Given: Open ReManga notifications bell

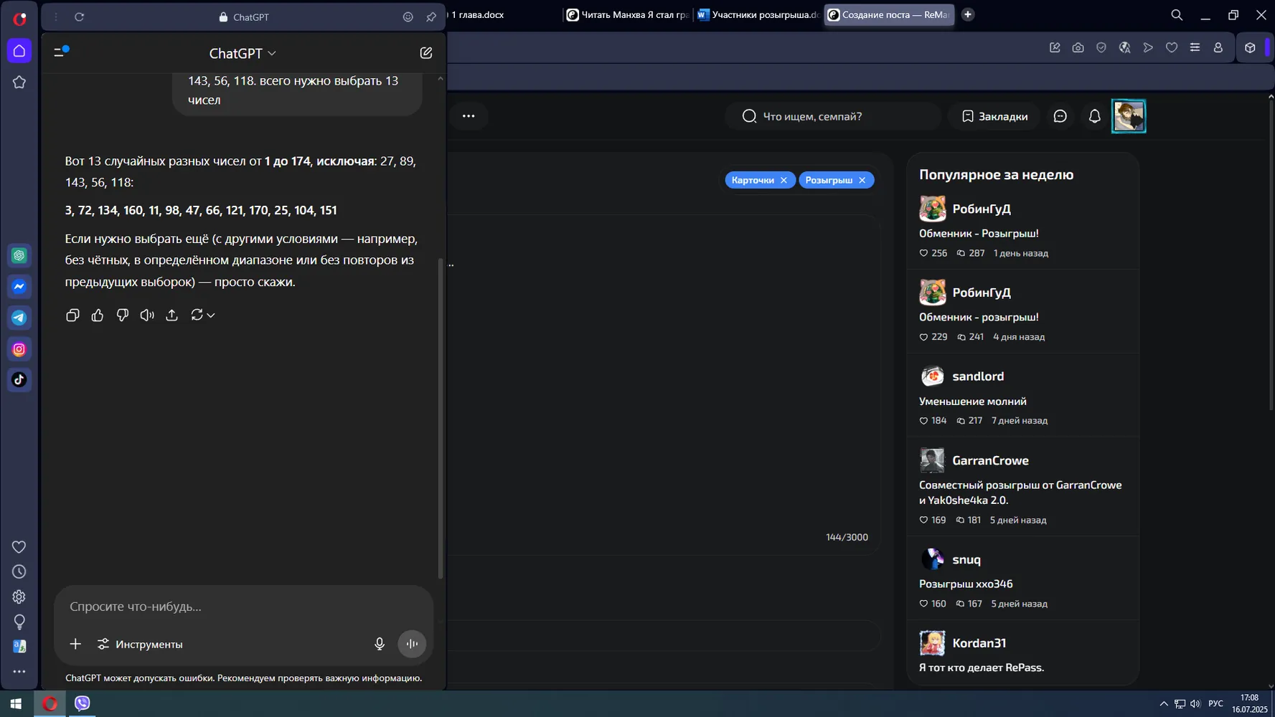Looking at the screenshot, I should [x=1094, y=116].
